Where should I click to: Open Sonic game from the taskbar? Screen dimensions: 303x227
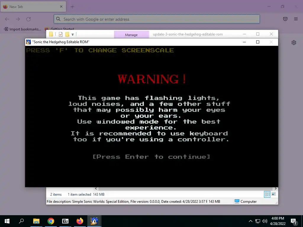pos(94,221)
